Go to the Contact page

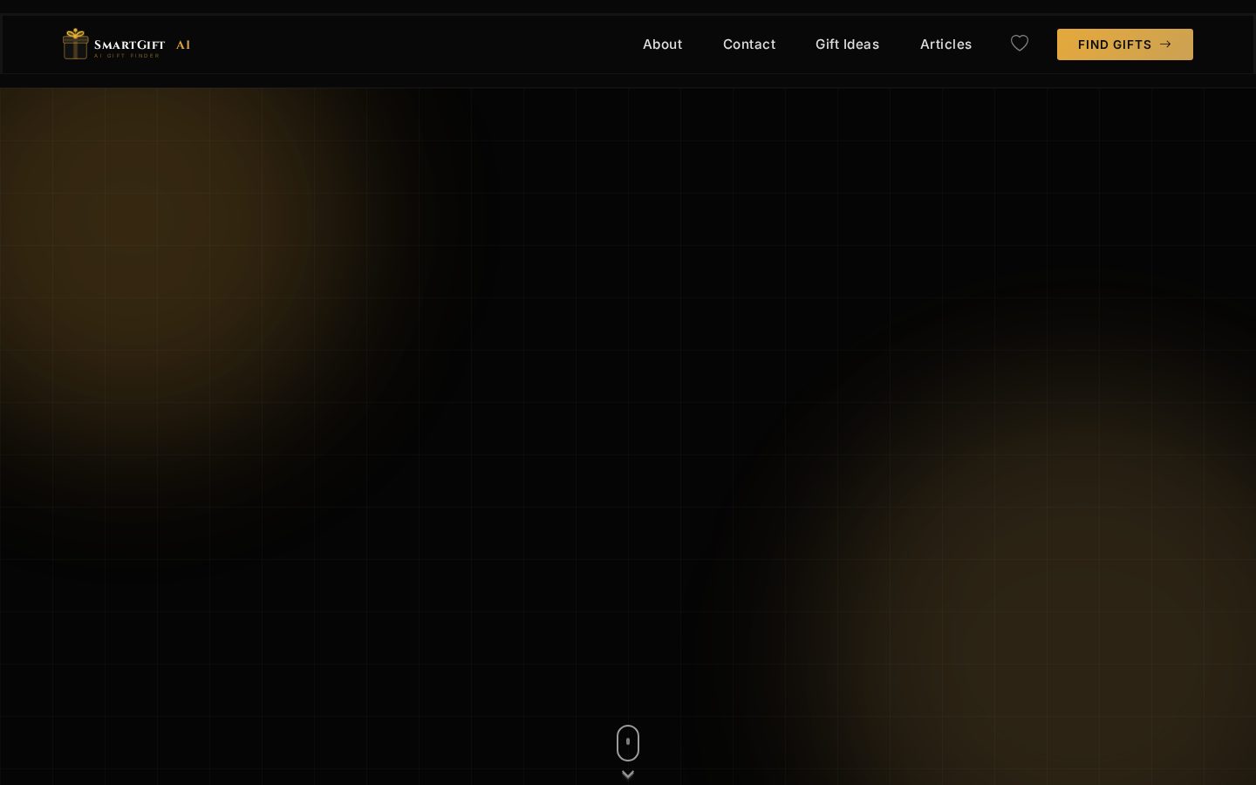(749, 44)
